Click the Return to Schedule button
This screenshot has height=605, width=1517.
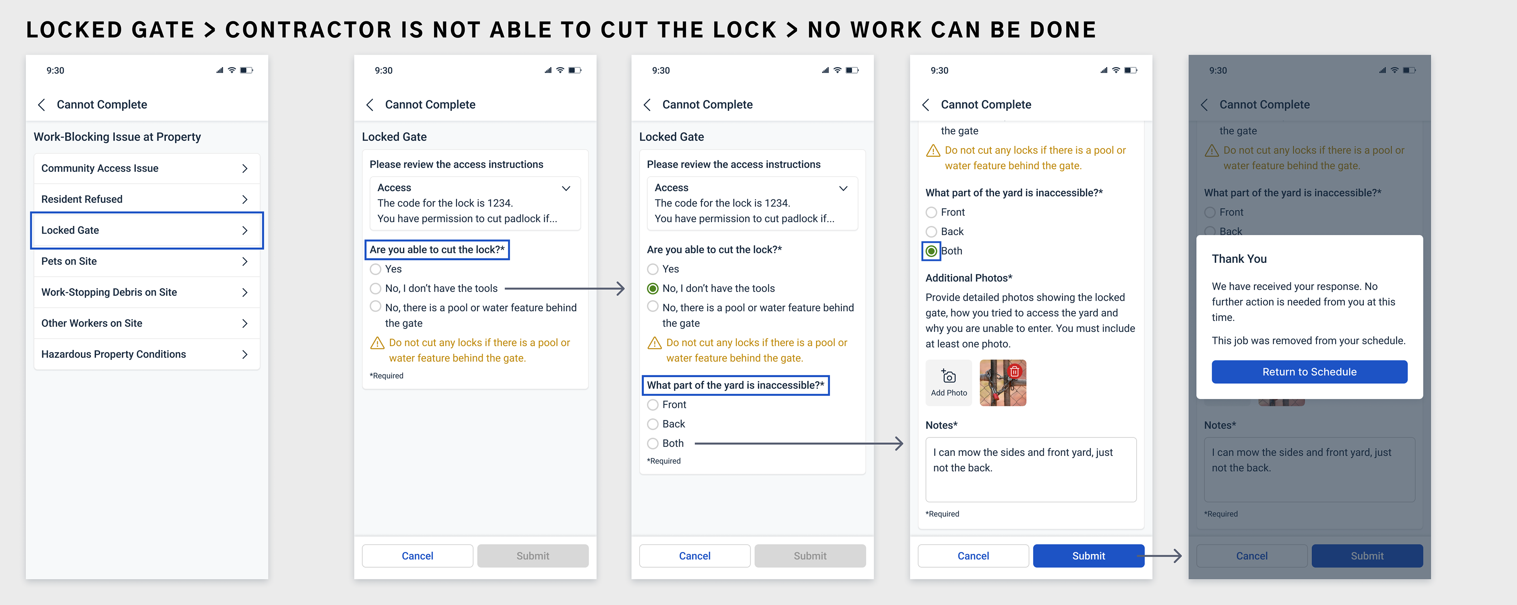pos(1309,372)
